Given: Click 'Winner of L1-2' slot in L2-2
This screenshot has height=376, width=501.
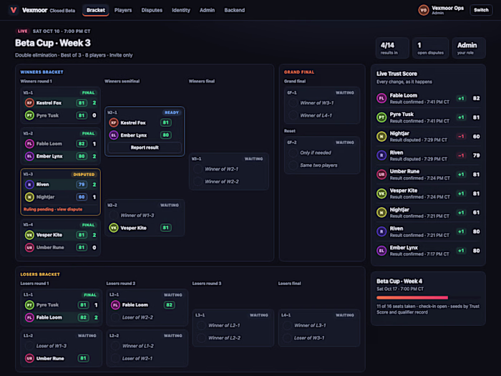Looking at the screenshot, I should pyautogui.click(x=137, y=346).
